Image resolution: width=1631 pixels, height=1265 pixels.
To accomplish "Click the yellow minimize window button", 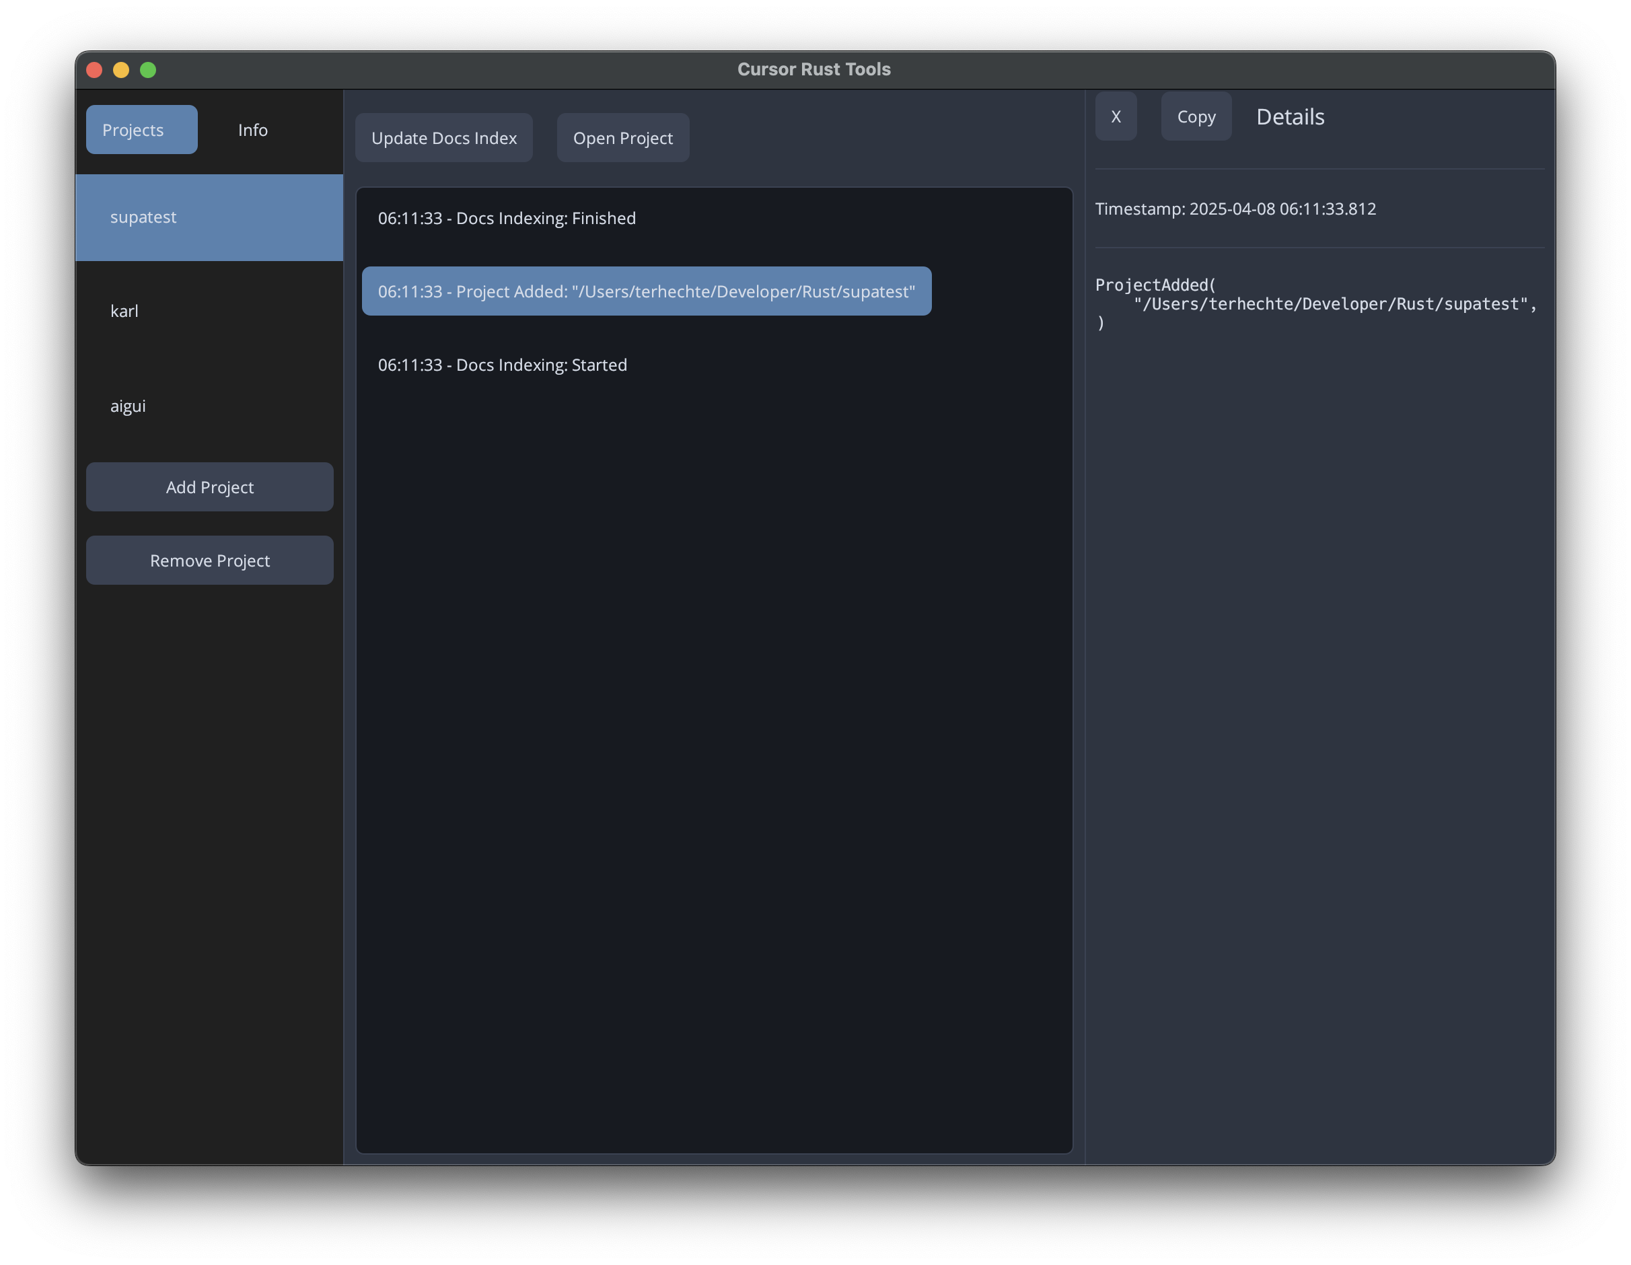I will click(x=121, y=70).
